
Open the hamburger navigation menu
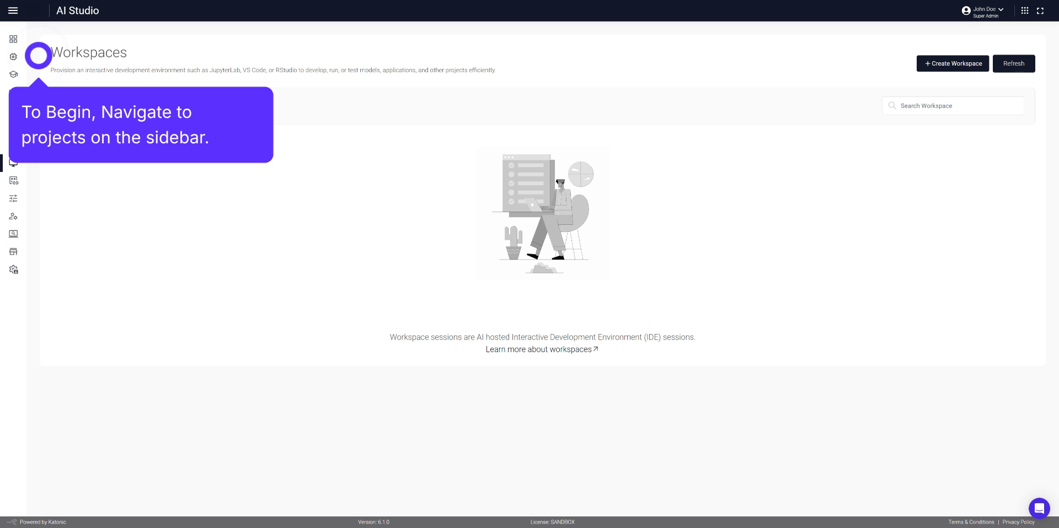point(13,10)
